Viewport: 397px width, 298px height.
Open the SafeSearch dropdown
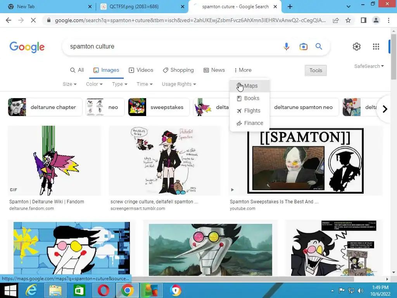(x=369, y=66)
